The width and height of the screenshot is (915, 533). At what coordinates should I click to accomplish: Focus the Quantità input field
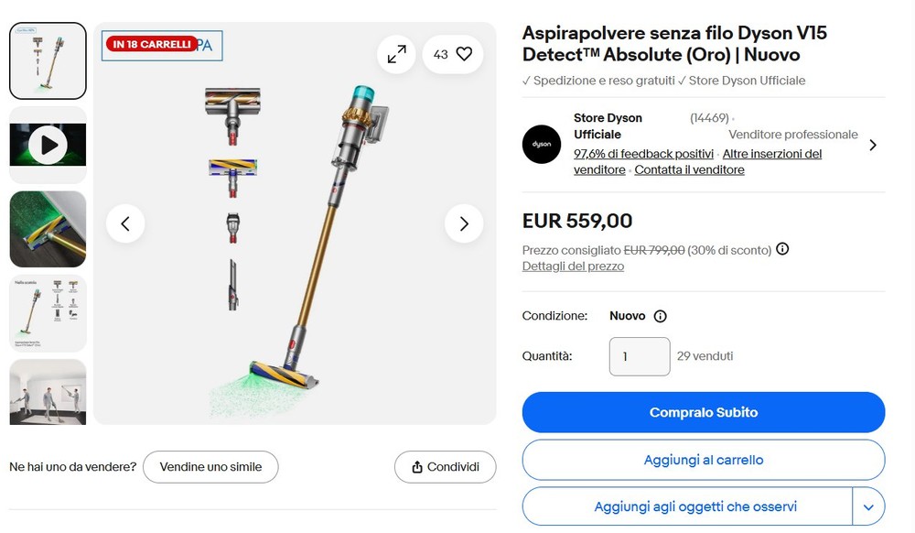click(x=640, y=356)
